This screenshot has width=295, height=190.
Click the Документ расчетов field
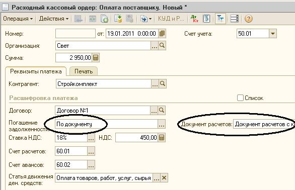pyautogui.click(x=264, y=124)
